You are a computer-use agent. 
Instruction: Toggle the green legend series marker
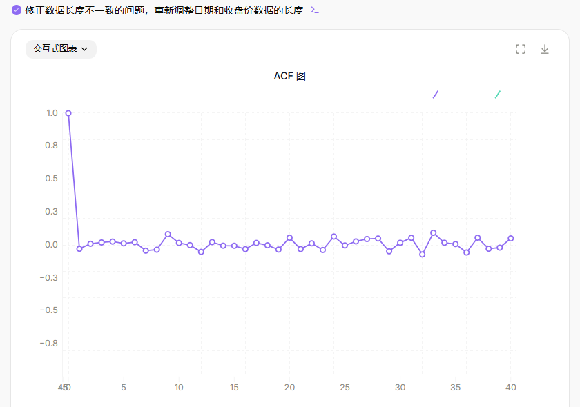pos(498,95)
